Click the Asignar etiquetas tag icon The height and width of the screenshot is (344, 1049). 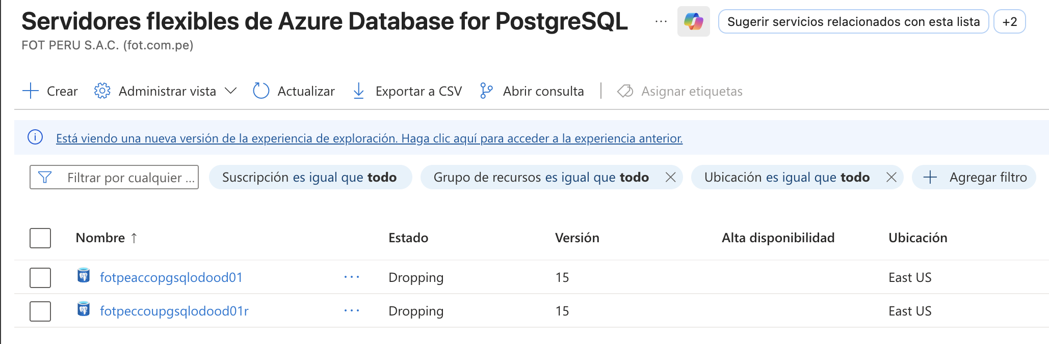coord(625,91)
